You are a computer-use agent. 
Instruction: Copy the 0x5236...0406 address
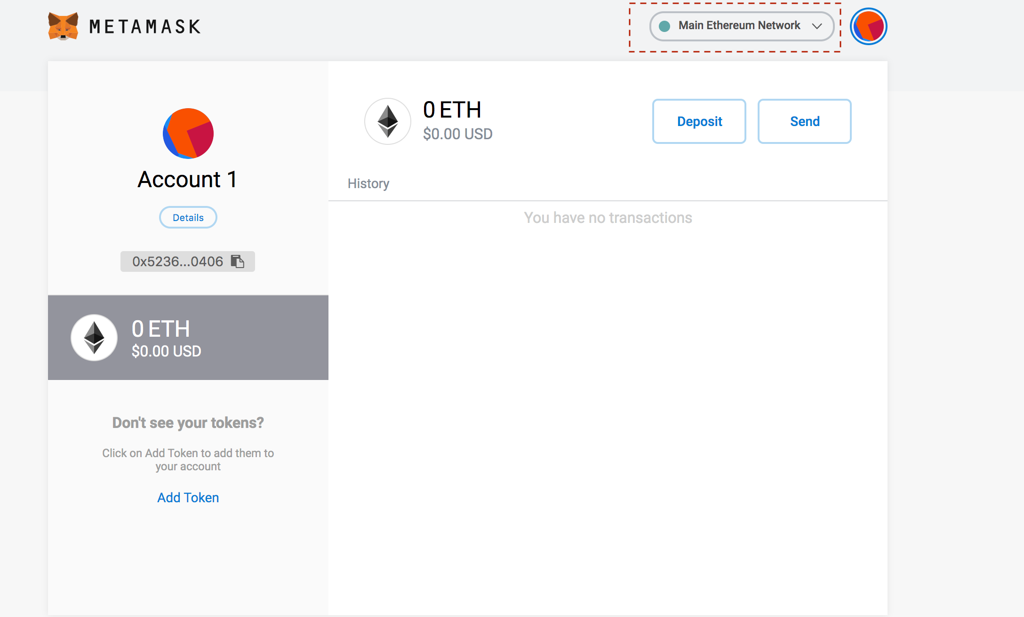point(177,261)
